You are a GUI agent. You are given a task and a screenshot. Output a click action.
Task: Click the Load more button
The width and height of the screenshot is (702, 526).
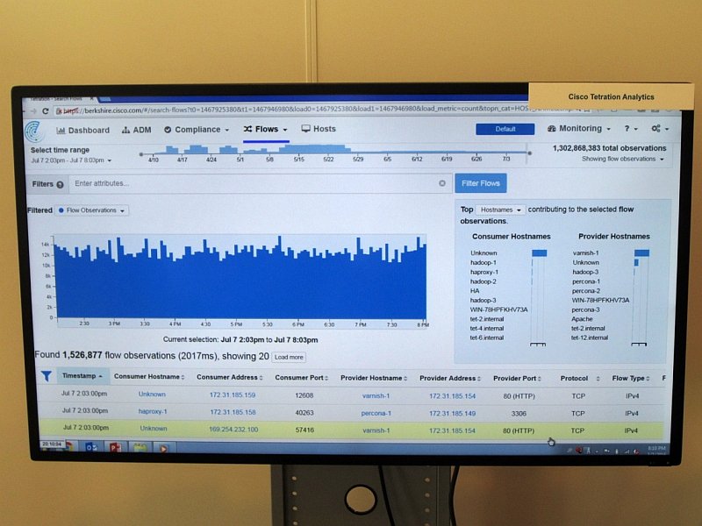(289, 357)
